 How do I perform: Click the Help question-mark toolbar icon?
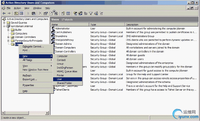pyautogui.click(x=63, y=13)
